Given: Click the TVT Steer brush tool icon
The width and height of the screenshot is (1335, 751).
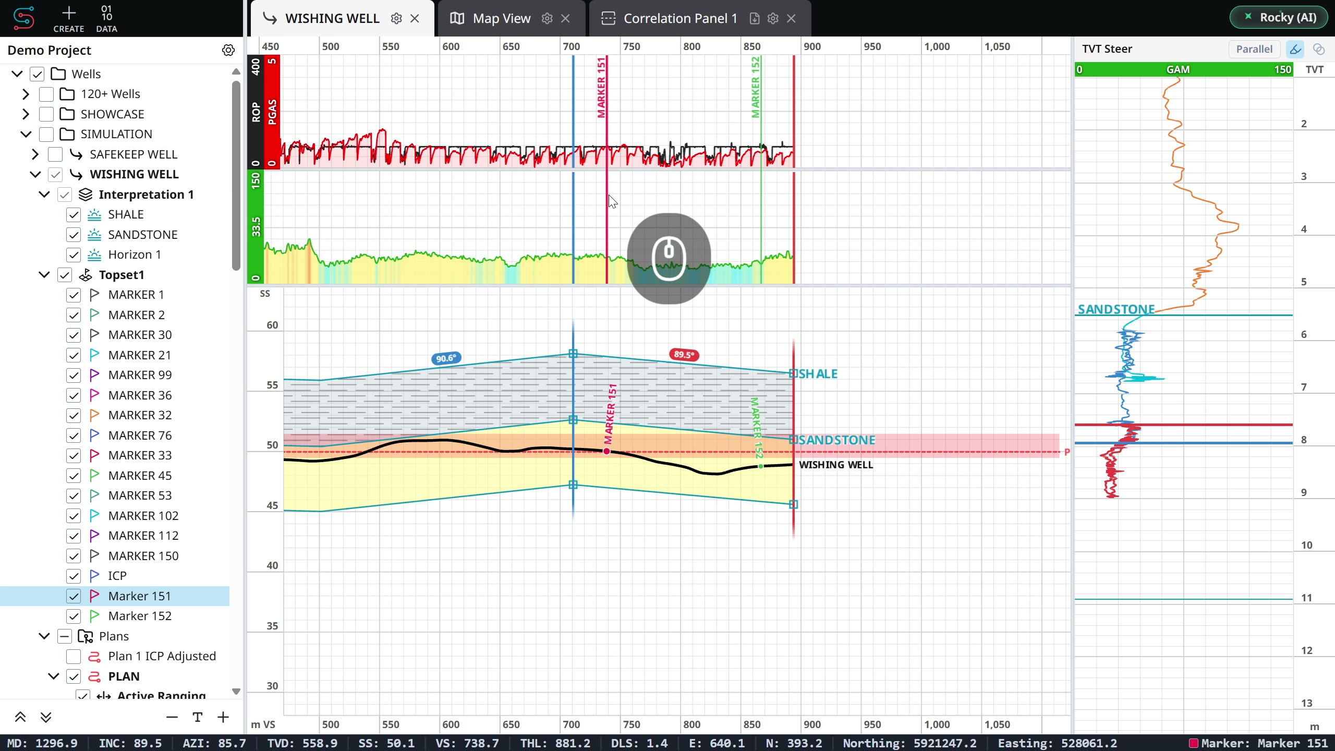Looking at the screenshot, I should [x=1295, y=49].
